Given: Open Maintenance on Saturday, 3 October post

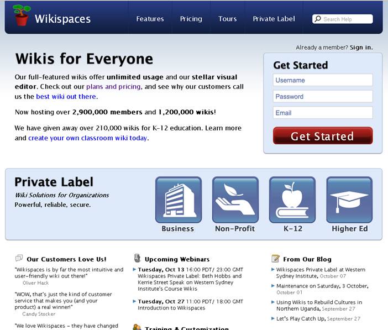Looking at the screenshot, I should click(x=322, y=286).
